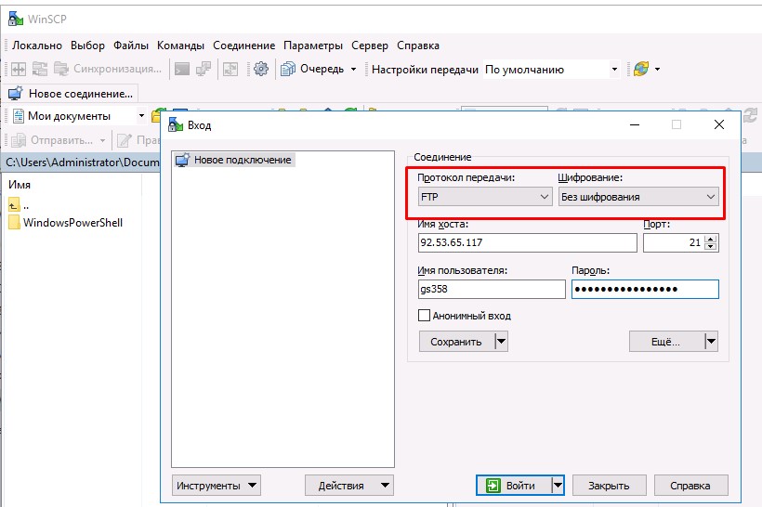Open the Протокол передачи FTP dropdown
The width and height of the screenshot is (762, 507).
point(485,197)
